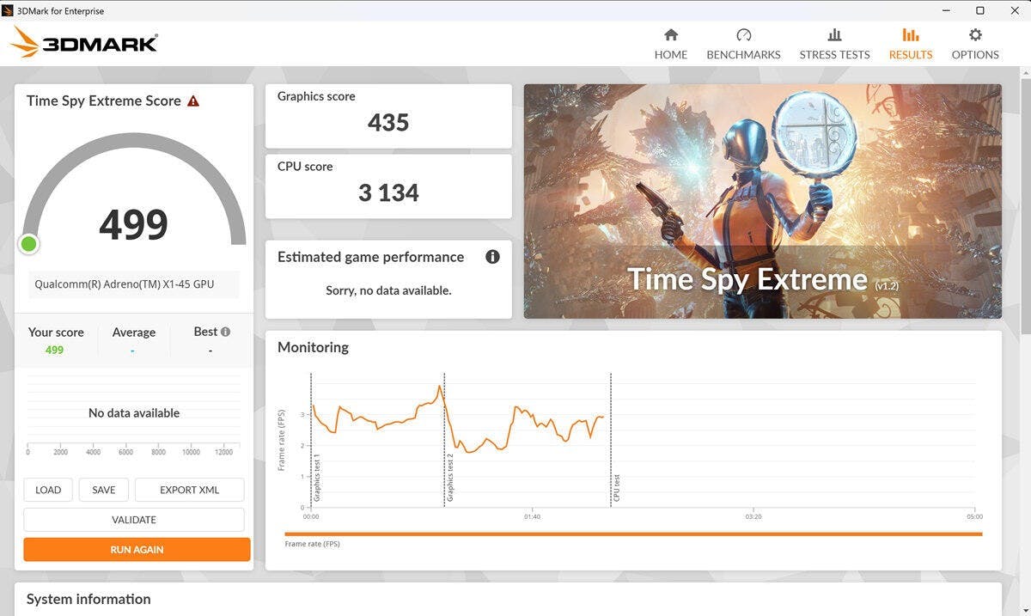Image resolution: width=1031 pixels, height=616 pixels.
Task: Click Time Spy Extreme banner image
Action: (762, 201)
